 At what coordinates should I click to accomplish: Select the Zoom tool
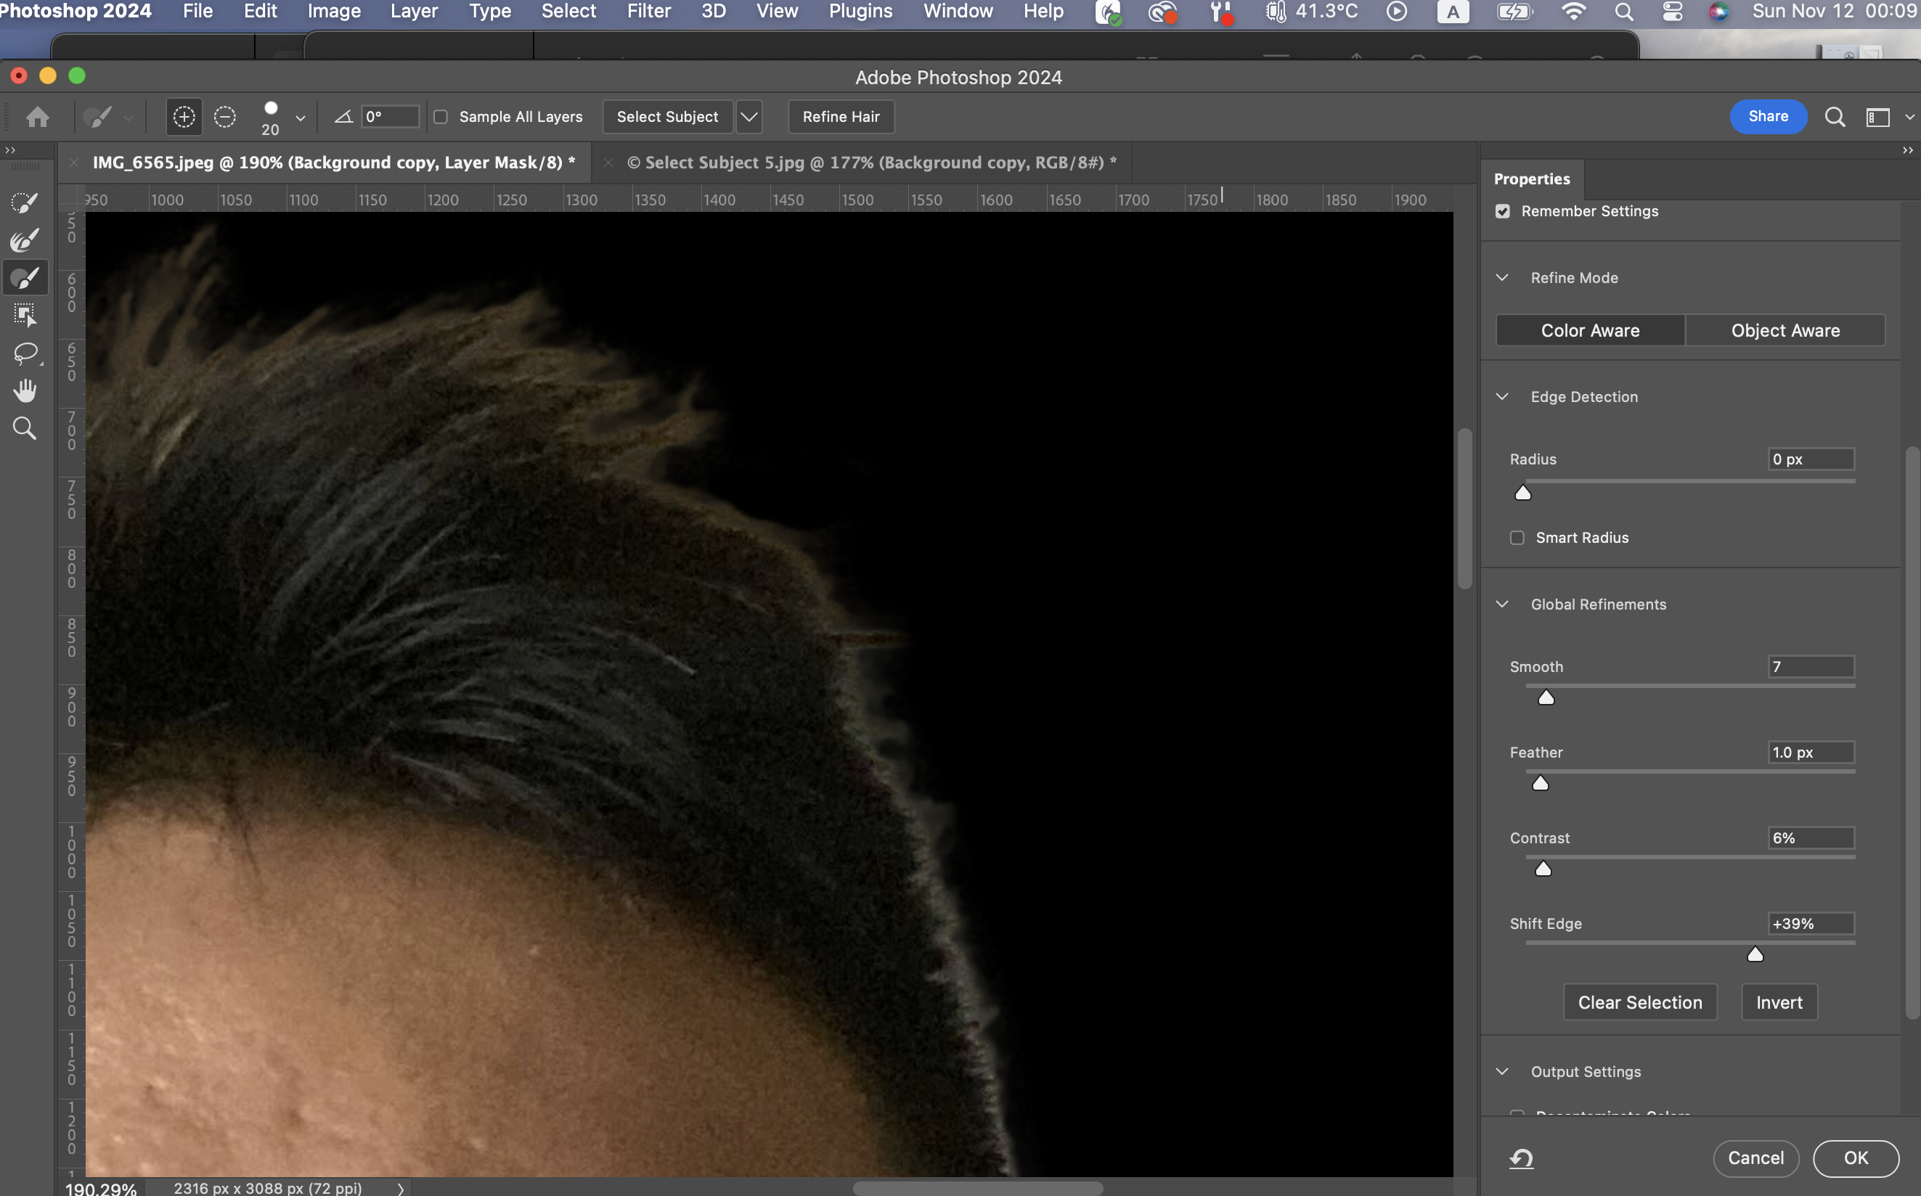[x=25, y=429]
